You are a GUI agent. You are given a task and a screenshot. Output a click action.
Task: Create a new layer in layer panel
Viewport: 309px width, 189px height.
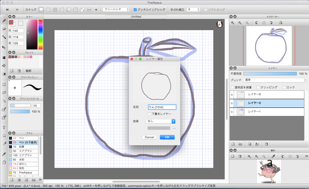[x=233, y=144]
